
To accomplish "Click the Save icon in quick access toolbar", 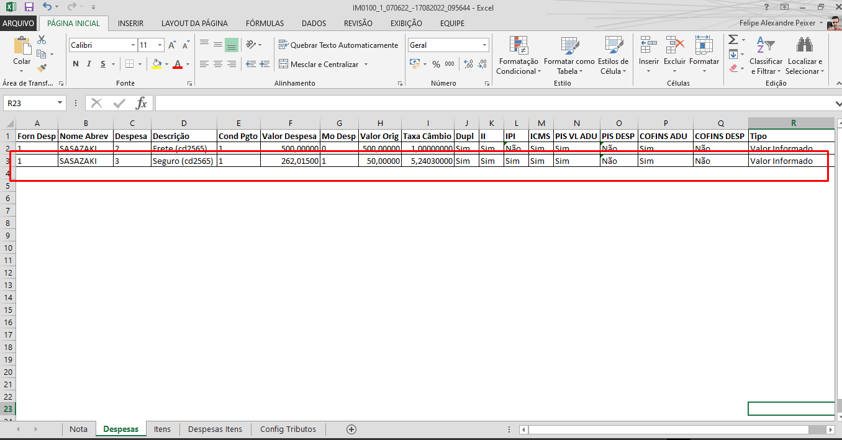I will point(29,7).
